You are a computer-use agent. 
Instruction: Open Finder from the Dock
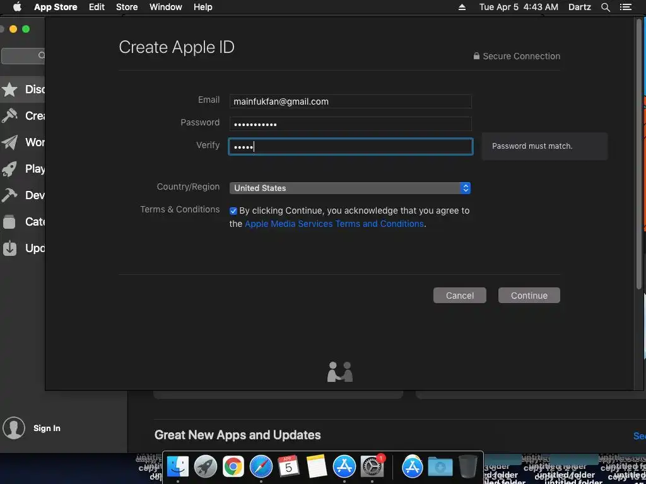tap(177, 467)
